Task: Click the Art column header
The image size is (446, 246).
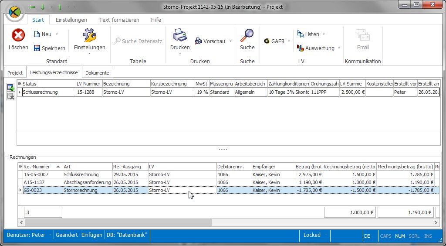Action: coord(88,167)
